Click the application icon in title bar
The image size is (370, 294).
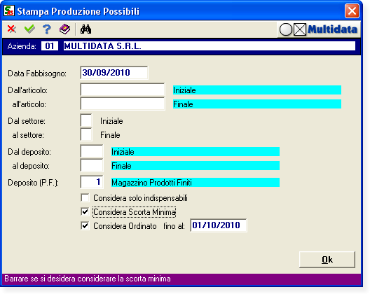9,10
